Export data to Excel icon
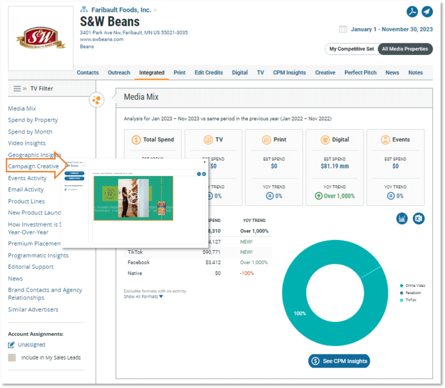The width and height of the screenshot is (445, 388). tap(418, 218)
